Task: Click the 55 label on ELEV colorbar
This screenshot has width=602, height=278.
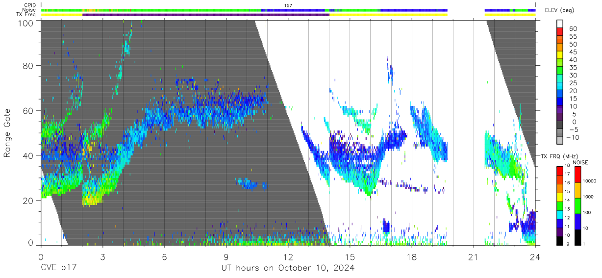Action: (573, 37)
